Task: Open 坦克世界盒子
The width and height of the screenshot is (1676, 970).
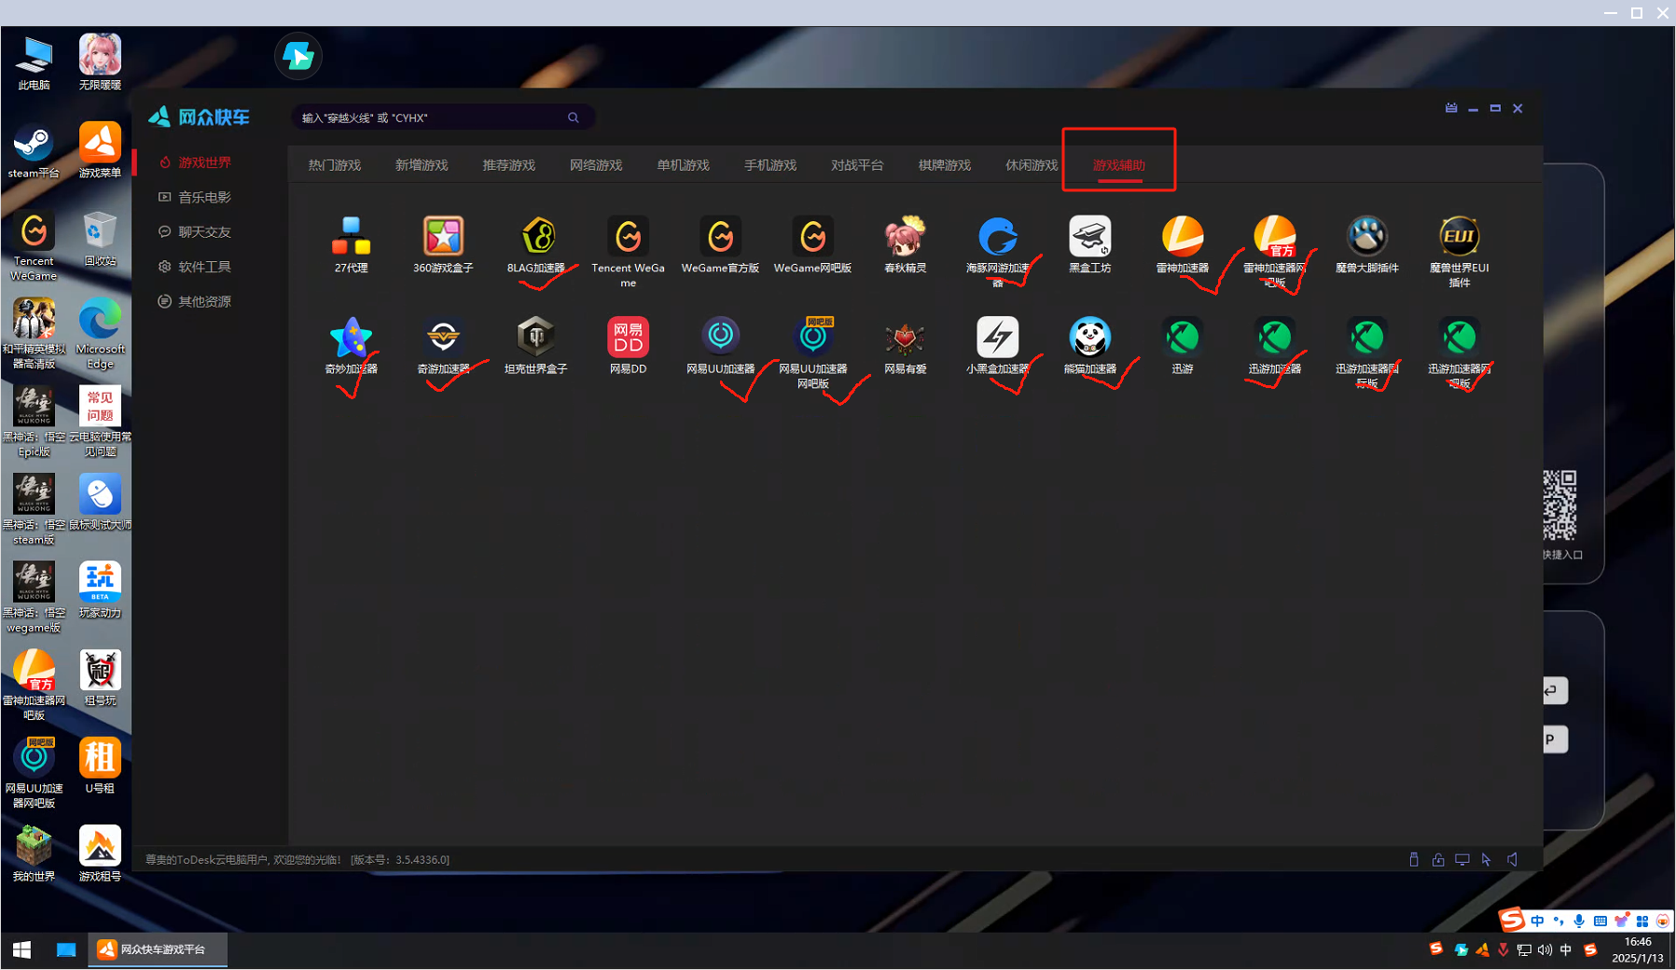Action: coord(536,338)
